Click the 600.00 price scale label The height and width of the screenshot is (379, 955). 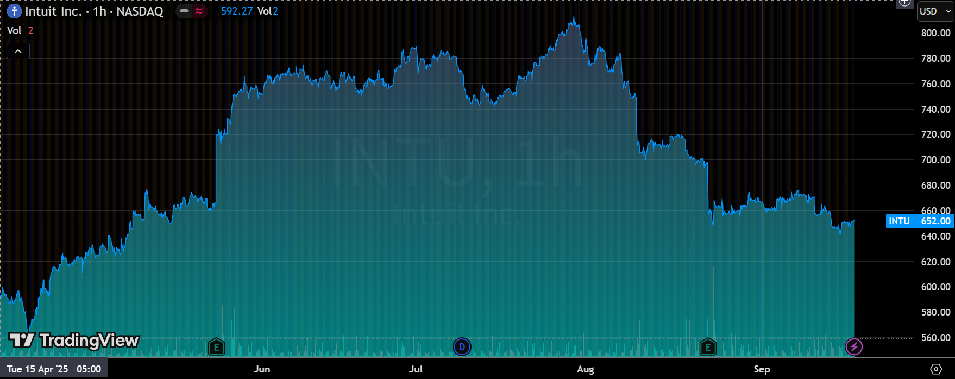[935, 287]
